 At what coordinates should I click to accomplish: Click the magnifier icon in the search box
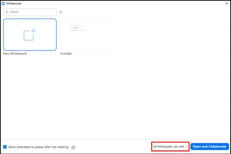coord(7,12)
